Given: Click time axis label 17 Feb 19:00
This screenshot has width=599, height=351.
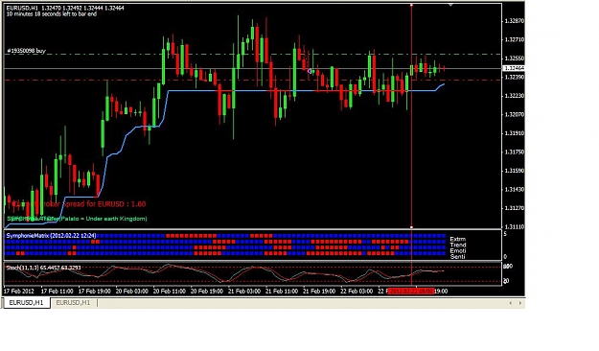Looking at the screenshot, I should pyautogui.click(x=94, y=292).
